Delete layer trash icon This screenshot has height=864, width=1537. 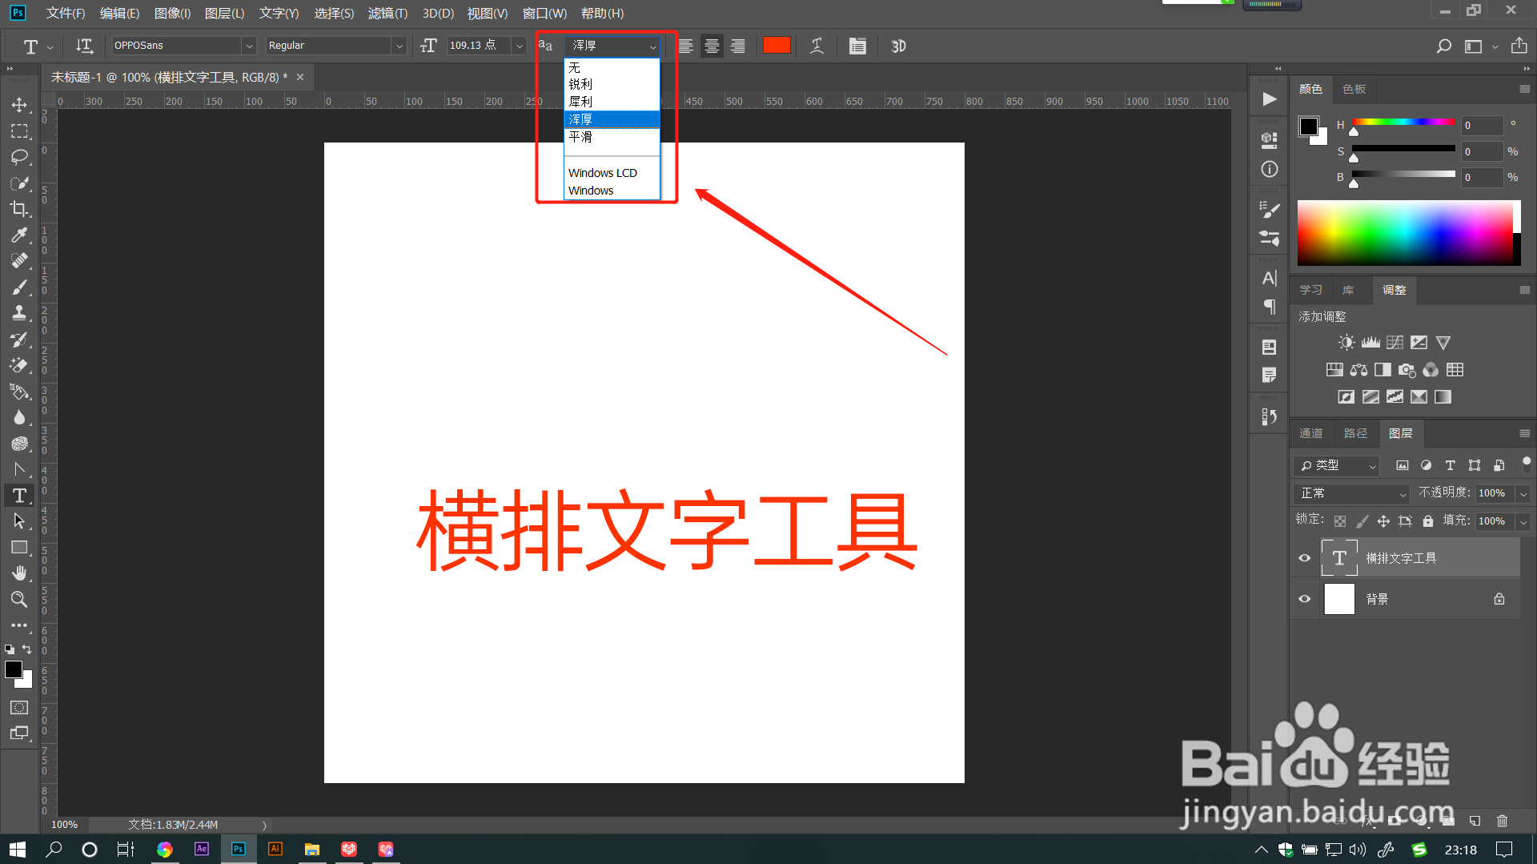click(1502, 820)
